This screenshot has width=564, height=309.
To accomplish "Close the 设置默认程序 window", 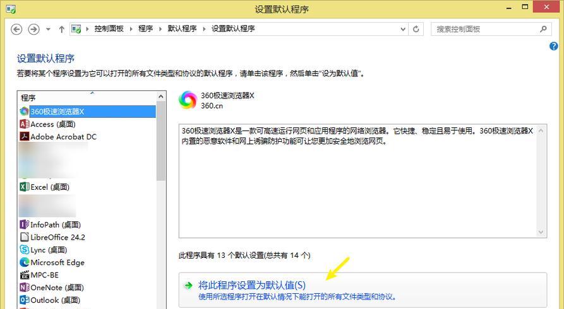I will click(546, 7).
